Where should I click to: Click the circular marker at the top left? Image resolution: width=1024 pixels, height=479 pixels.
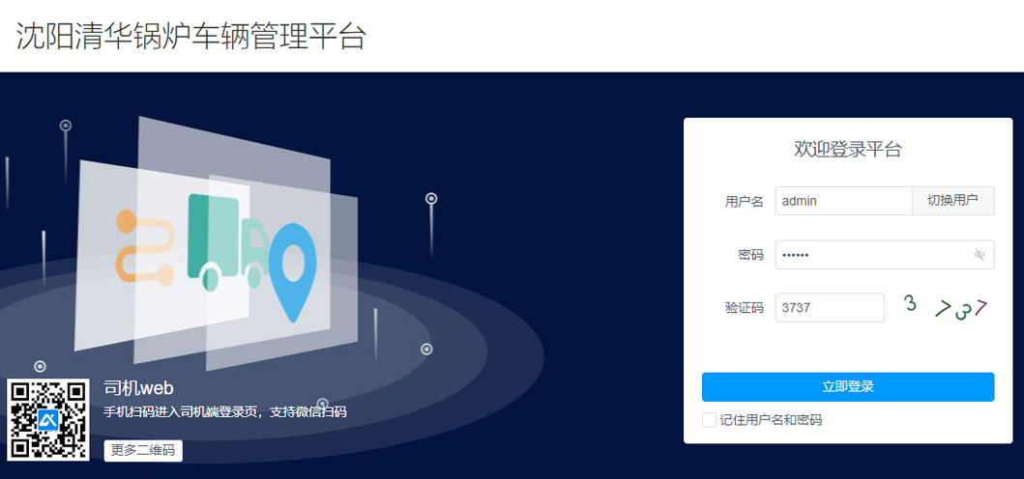[66, 126]
